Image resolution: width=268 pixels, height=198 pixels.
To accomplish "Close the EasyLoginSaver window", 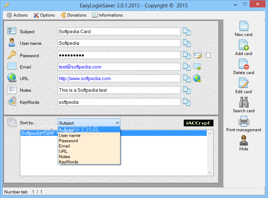I will coord(258,4).
